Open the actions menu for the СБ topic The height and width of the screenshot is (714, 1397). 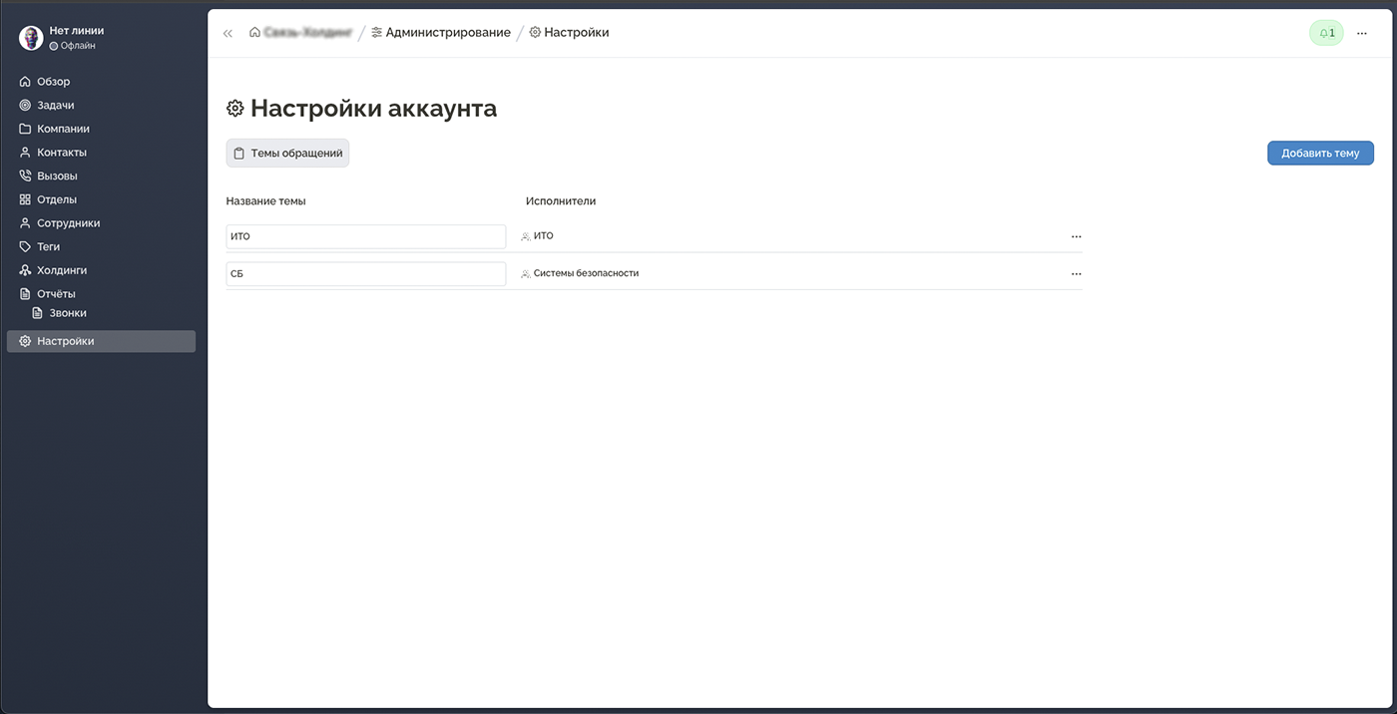(x=1076, y=273)
